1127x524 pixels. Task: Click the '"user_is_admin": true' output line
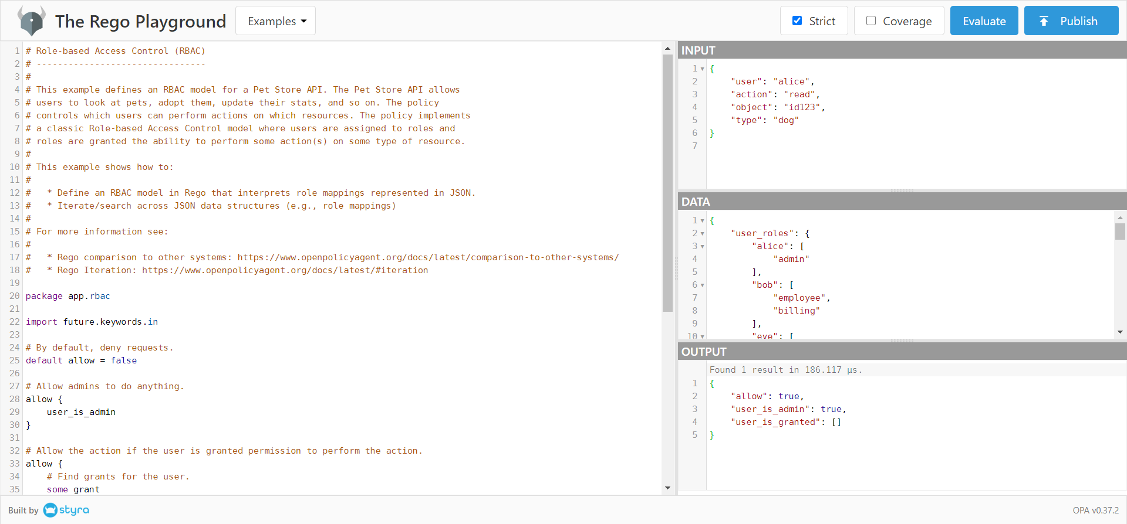[x=788, y=409]
